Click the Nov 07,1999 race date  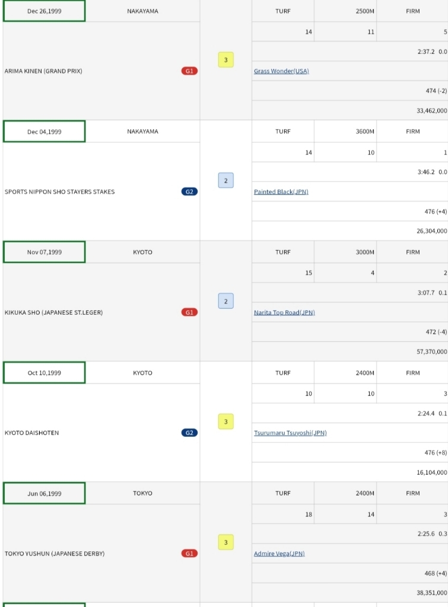click(x=45, y=252)
